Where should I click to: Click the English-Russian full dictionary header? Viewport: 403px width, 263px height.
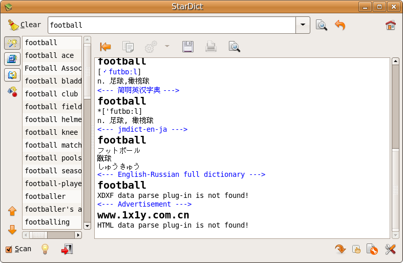181,174
